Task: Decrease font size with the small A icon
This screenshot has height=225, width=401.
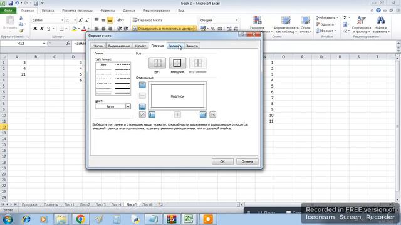Action: (87, 20)
